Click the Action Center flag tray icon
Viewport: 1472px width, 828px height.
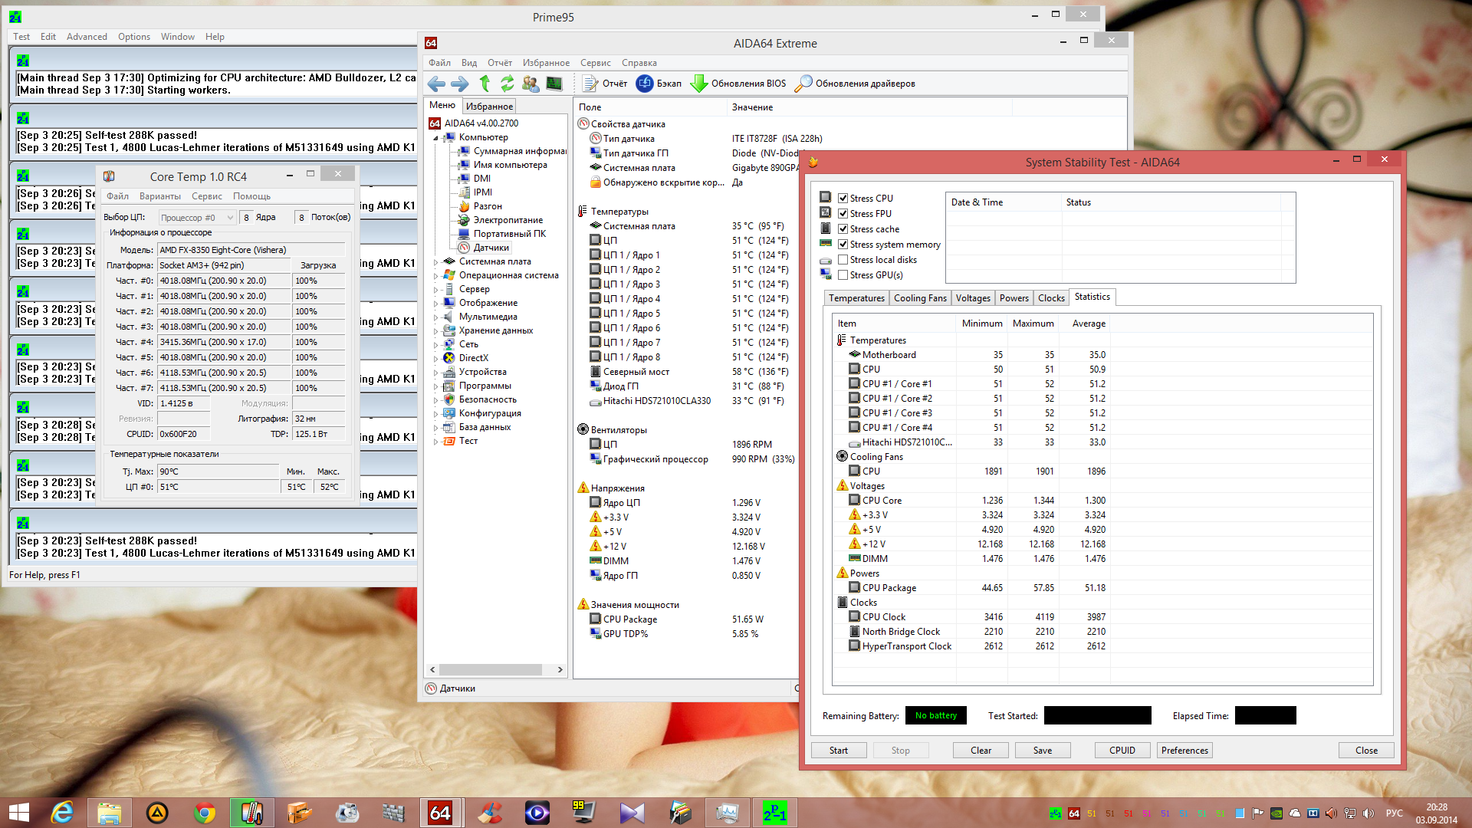click(x=1258, y=813)
